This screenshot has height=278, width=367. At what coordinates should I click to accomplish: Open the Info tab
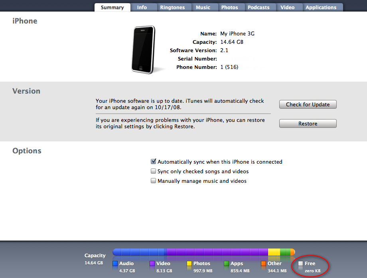142,7
